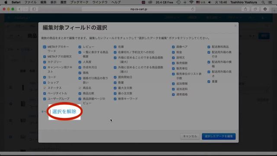
Task: Uncheck the 税金 checkbox
Action: coord(173,52)
